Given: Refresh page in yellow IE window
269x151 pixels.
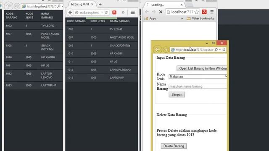Looking at the screenshot, I should (224, 49).
